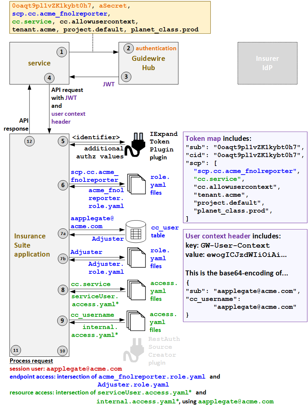Select the role.yaml files icon beside step 7b

pyautogui.click(x=136, y=258)
